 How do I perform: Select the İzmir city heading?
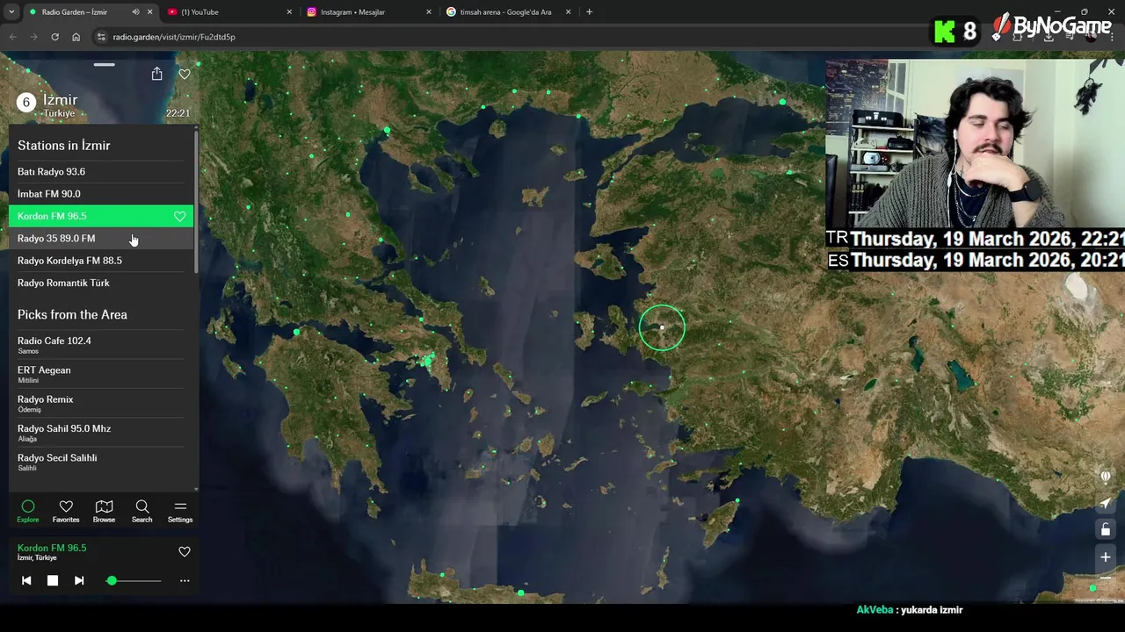(x=60, y=100)
